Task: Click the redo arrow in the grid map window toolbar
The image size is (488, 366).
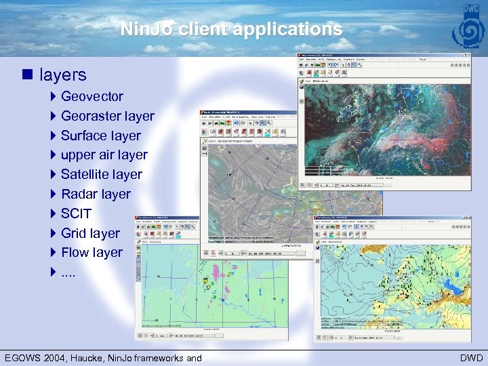Action: point(350,227)
